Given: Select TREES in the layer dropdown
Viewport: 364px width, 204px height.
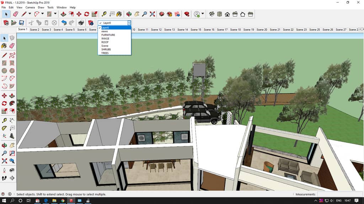Looking at the screenshot, I should 105,53.
